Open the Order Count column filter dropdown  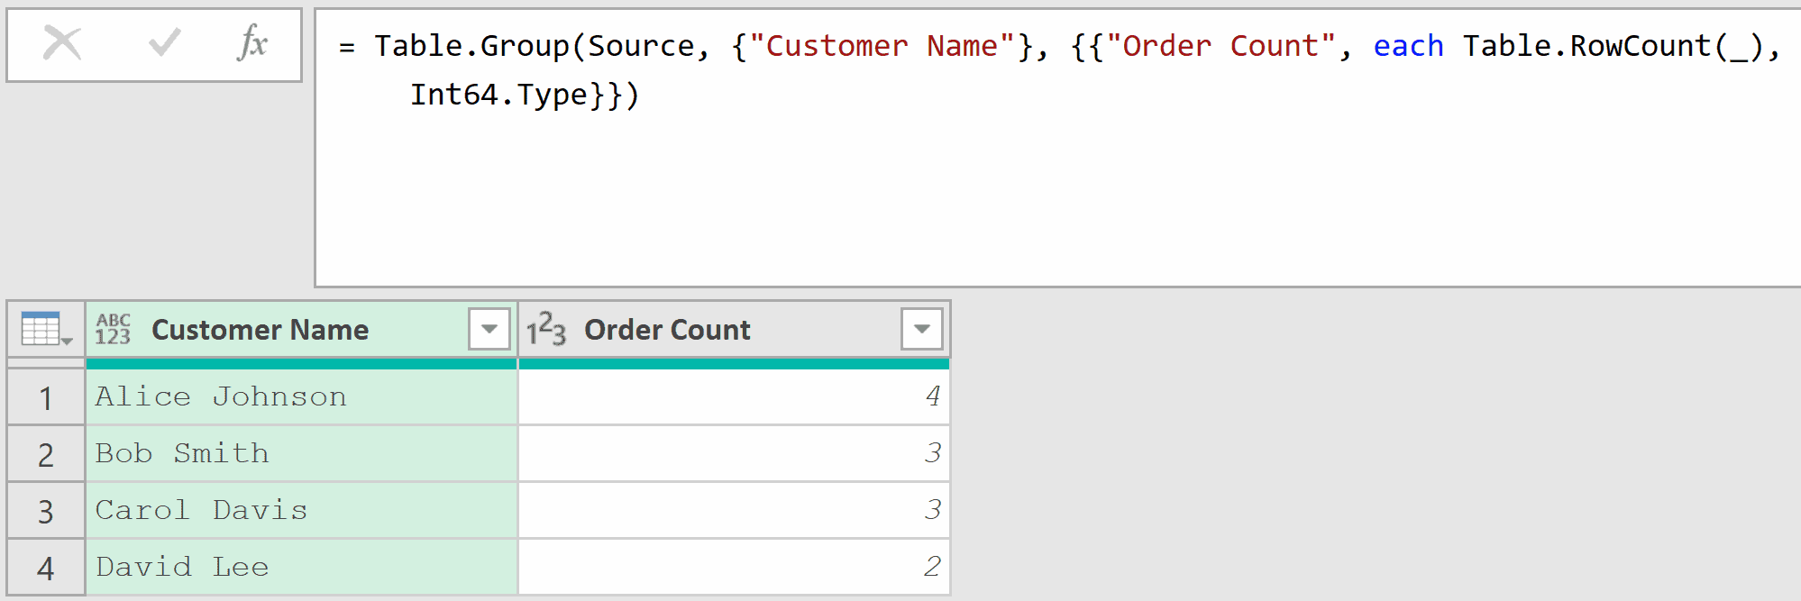click(x=922, y=329)
